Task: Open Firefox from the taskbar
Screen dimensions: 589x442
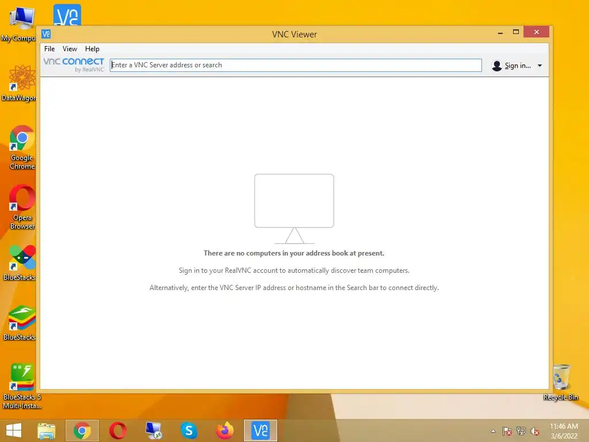Action: pyautogui.click(x=225, y=430)
